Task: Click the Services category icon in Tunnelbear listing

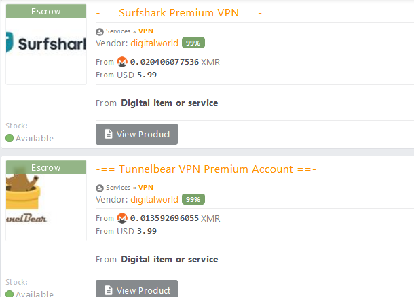Action: coord(100,188)
